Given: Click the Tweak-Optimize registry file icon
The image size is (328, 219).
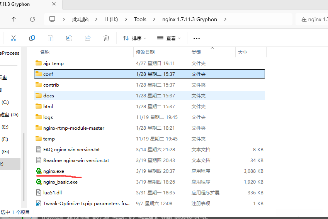Looking at the screenshot, I should pos(39,203).
